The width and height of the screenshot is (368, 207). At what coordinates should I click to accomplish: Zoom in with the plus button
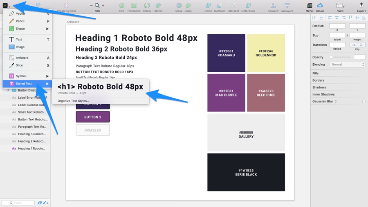(x=103, y=5)
